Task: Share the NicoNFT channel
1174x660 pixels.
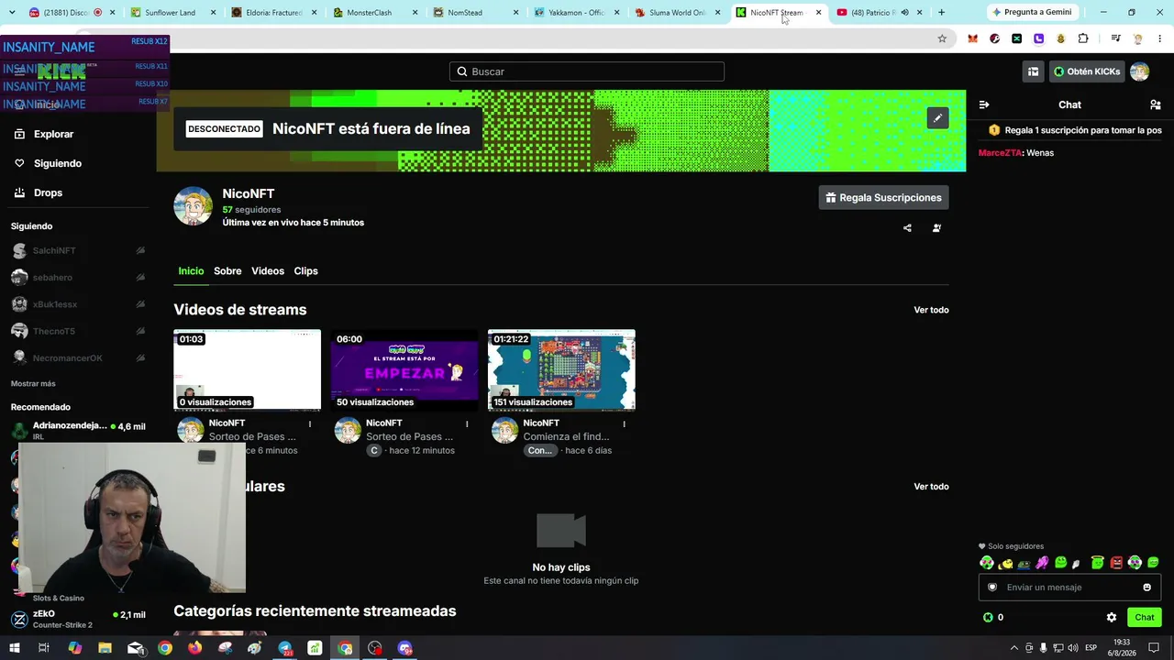Action: pyautogui.click(x=907, y=228)
